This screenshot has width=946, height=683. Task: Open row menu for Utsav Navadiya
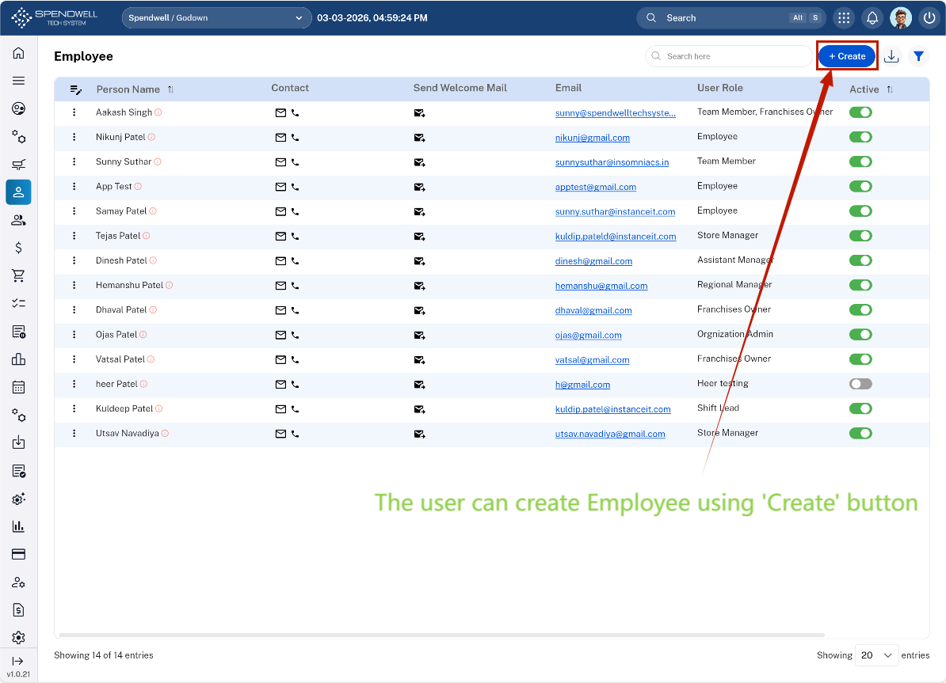(x=74, y=434)
